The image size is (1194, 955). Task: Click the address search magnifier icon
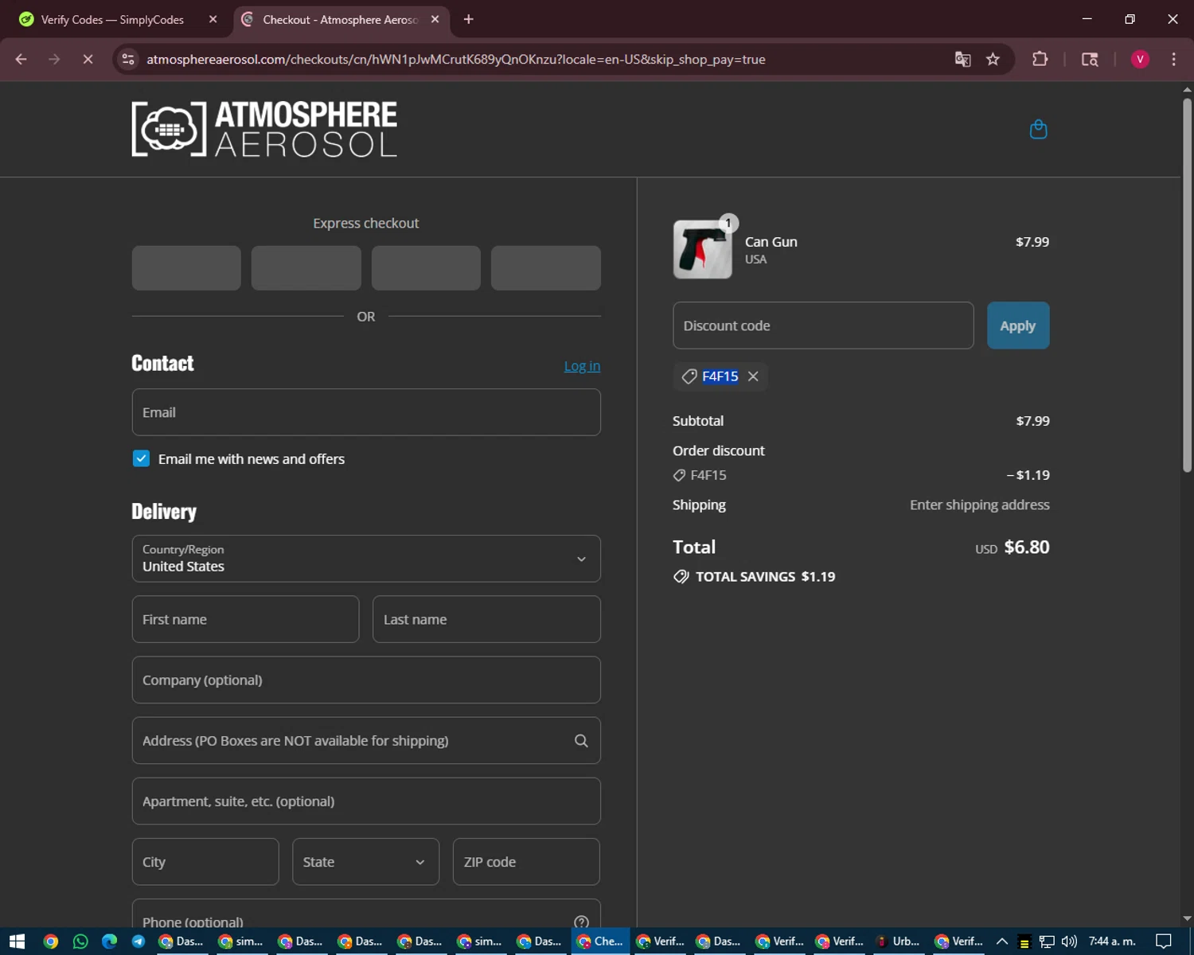(581, 741)
